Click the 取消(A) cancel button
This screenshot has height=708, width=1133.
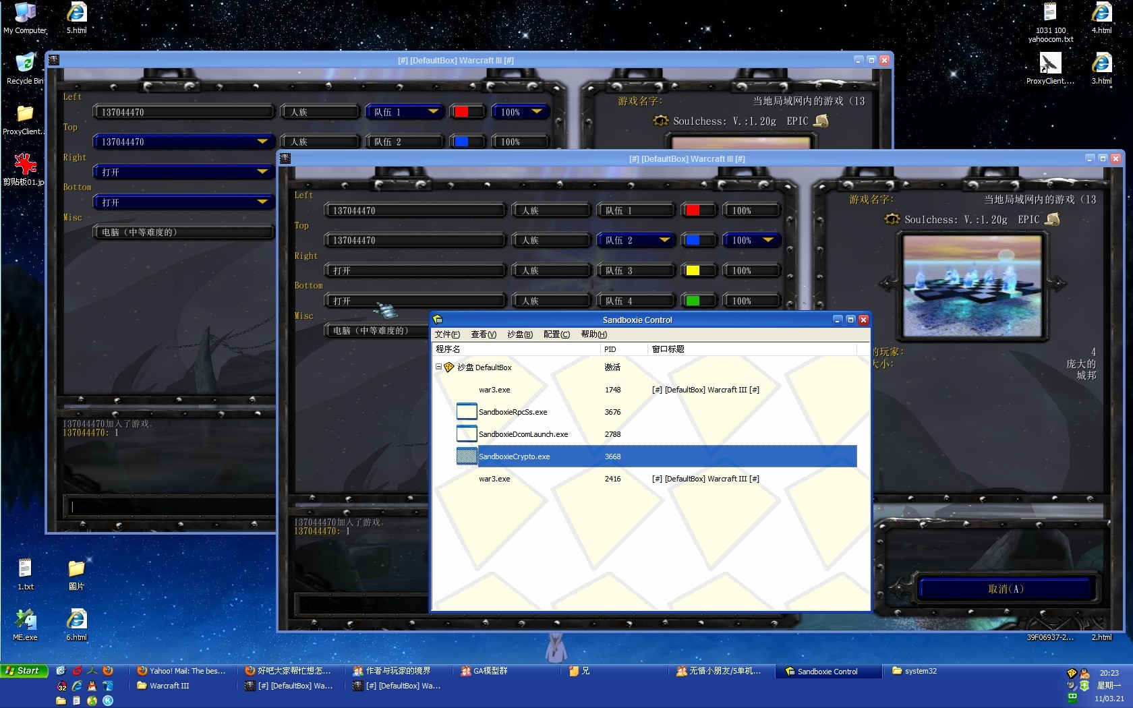coord(1006,589)
